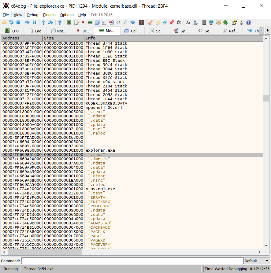The image size is (271, 273).
Task: Switch to the Notes tab
Action: click(59, 31)
